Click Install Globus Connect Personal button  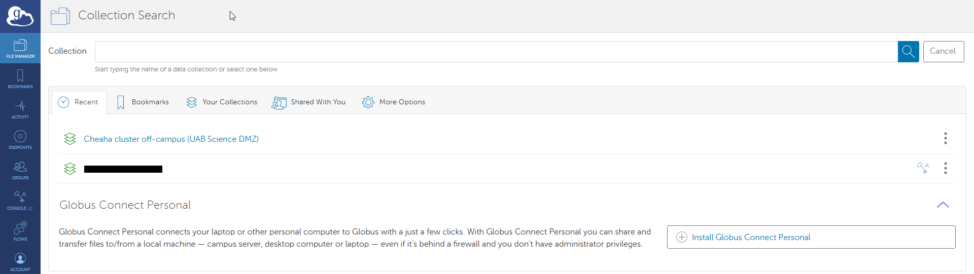point(811,237)
